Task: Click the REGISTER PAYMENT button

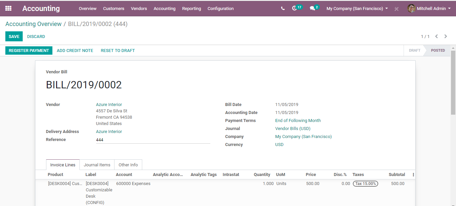Action: (29, 50)
